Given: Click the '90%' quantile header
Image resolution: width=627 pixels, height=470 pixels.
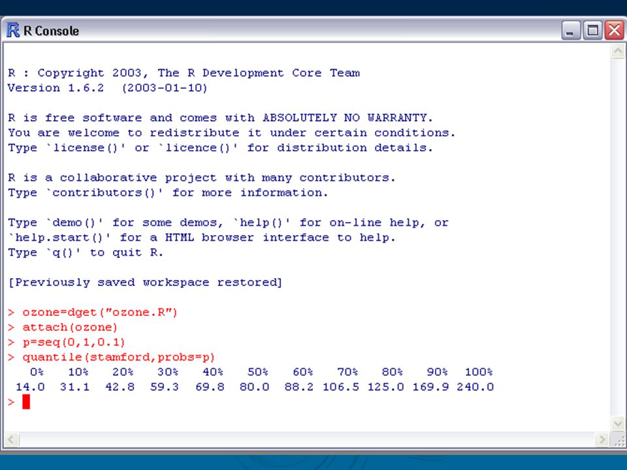Looking at the screenshot, I should click(437, 372).
